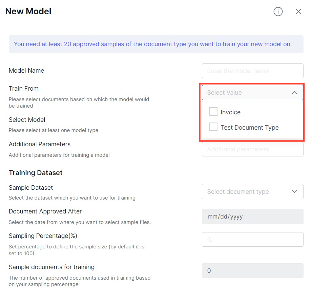
Task: Click the Additional parameters input box
Action: click(252, 149)
